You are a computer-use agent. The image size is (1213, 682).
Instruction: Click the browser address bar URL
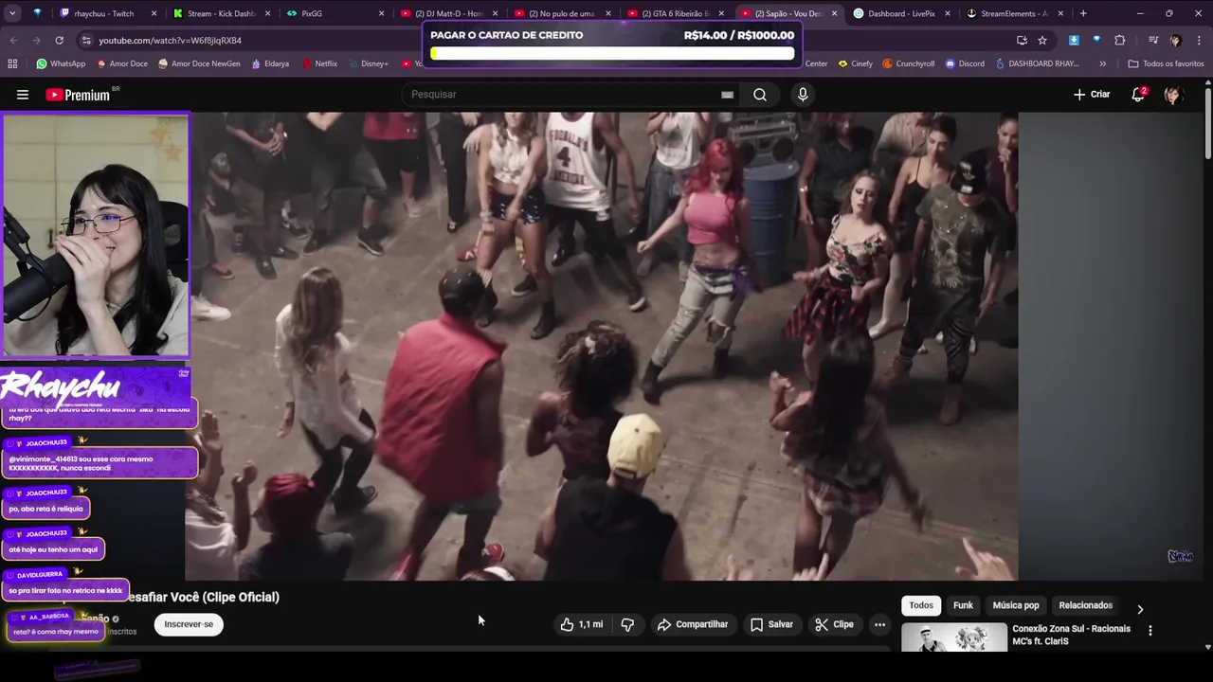click(x=171, y=41)
